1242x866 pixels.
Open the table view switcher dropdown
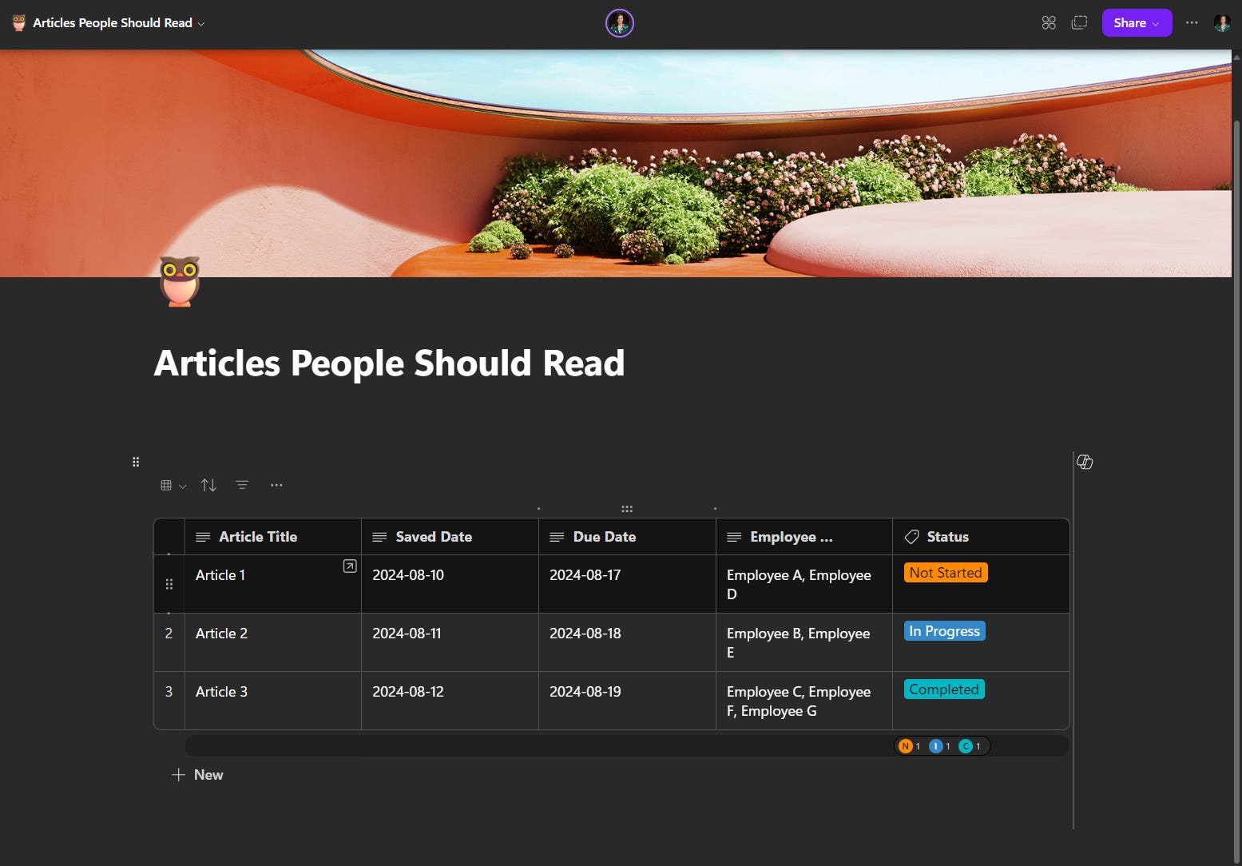point(173,485)
